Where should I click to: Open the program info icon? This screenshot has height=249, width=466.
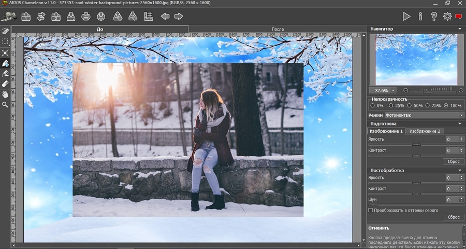(420, 17)
